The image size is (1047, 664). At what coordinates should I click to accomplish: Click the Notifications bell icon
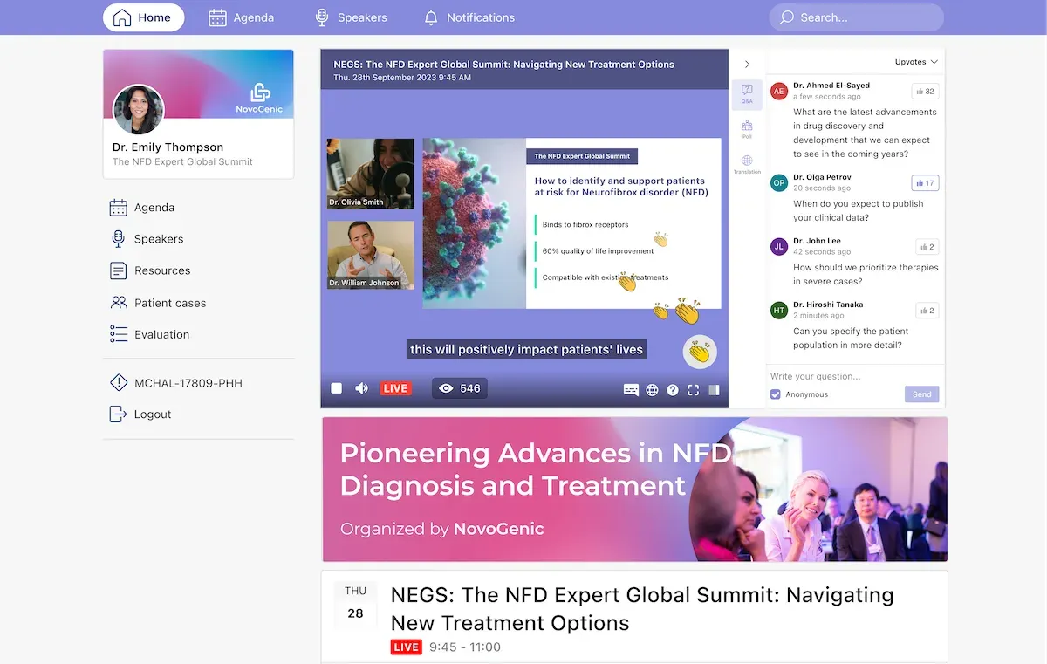pyautogui.click(x=431, y=17)
